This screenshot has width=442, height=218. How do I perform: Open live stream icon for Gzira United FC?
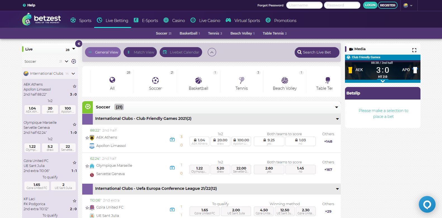click(x=172, y=209)
